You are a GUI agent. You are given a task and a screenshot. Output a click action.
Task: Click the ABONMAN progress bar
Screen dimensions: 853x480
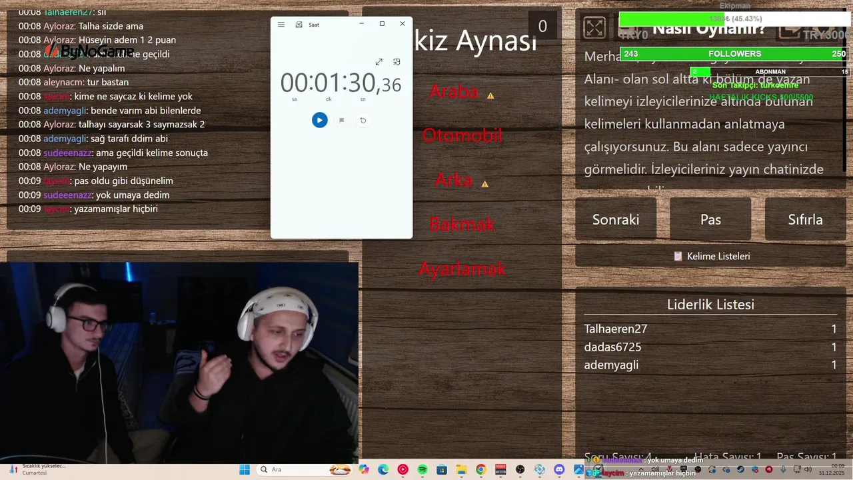coord(770,72)
